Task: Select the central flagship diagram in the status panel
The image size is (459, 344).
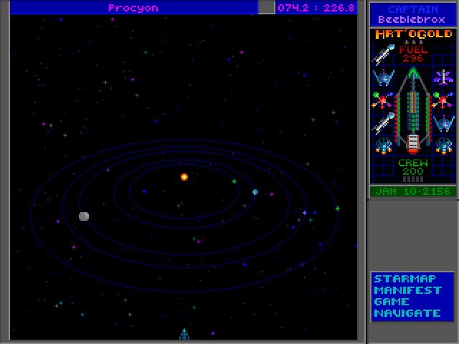Action: coord(413,110)
